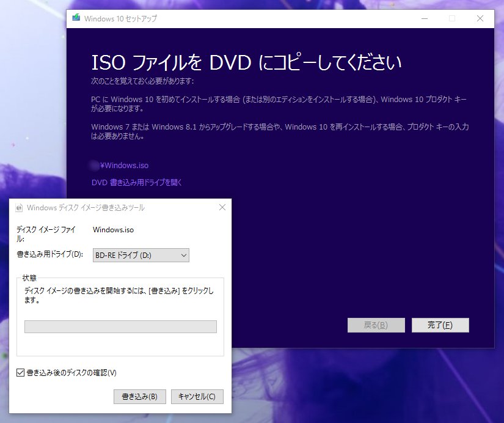Screen dimensions: 504x423
Task: Click the status message about starting burn
Action: [119, 295]
